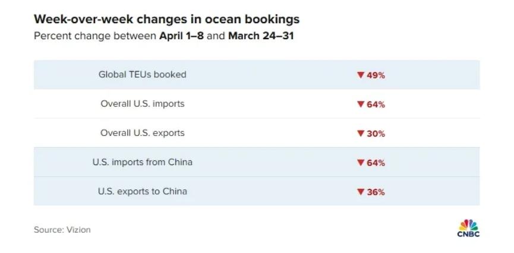Click the red triangle beside 30%
The width and height of the screenshot is (514, 253).
point(361,134)
